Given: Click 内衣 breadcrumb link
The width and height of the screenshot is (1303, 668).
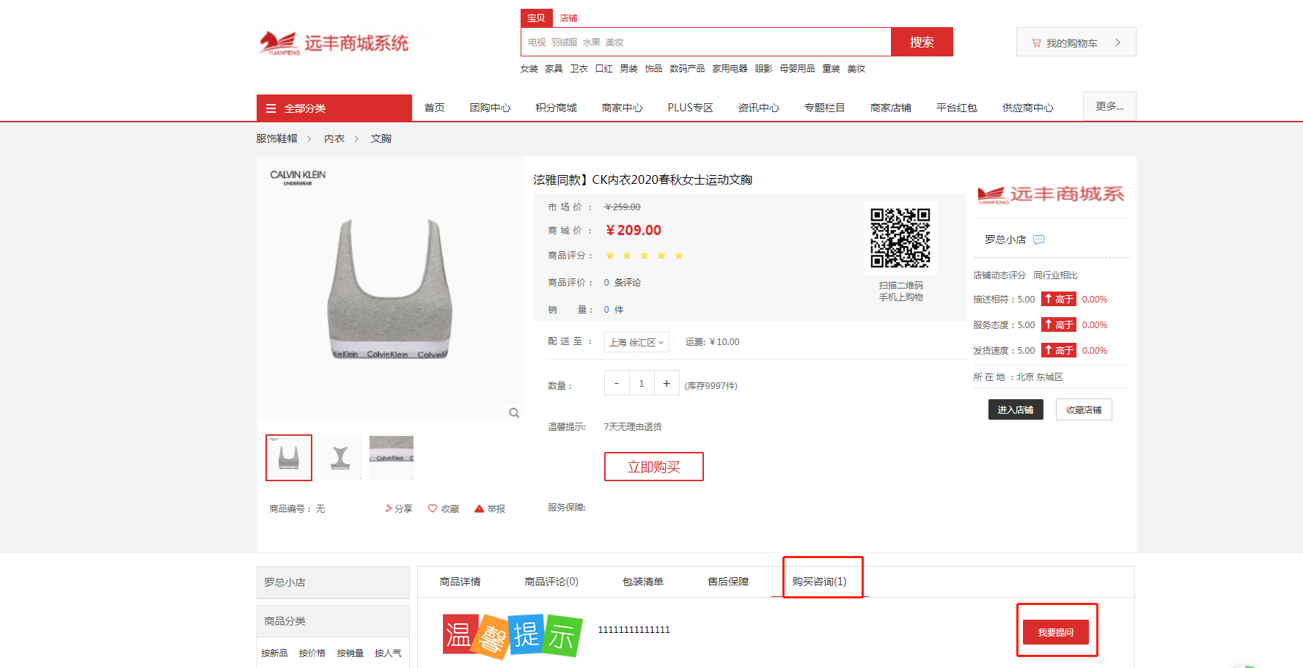Looking at the screenshot, I should (334, 138).
